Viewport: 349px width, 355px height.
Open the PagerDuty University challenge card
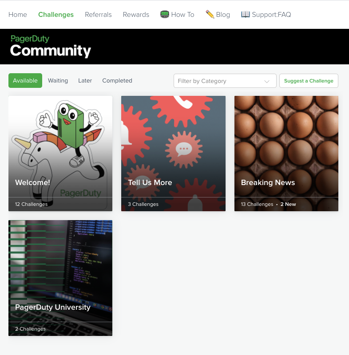point(60,277)
